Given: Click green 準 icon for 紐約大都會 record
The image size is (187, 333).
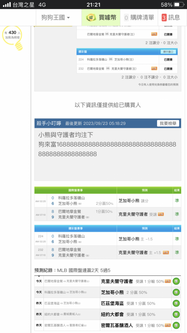Looking at the screenshot, I should (176, 314).
